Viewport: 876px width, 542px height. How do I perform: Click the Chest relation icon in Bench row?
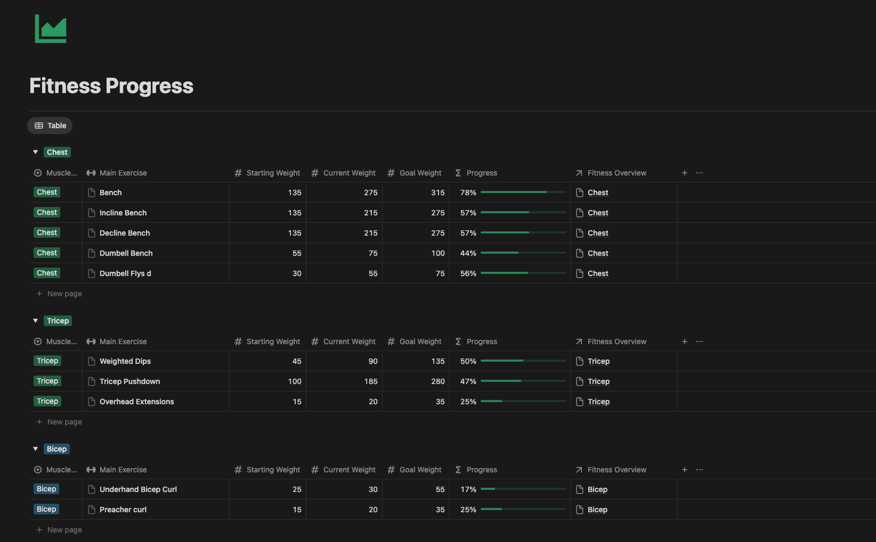click(x=580, y=193)
